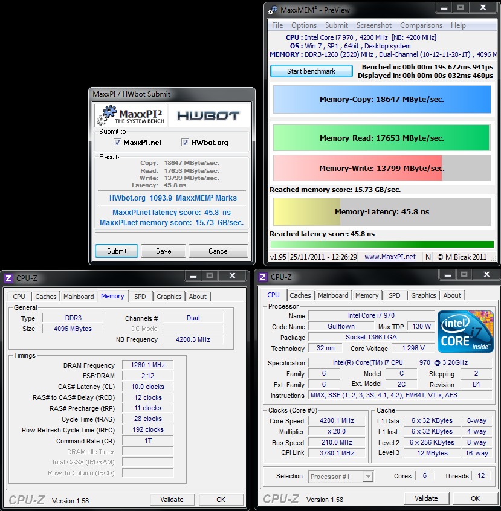Image resolution: width=501 pixels, height=511 pixels.
Task: Switch to Mainboard tab in Memory CPU-Z window
Action: tap(79, 297)
